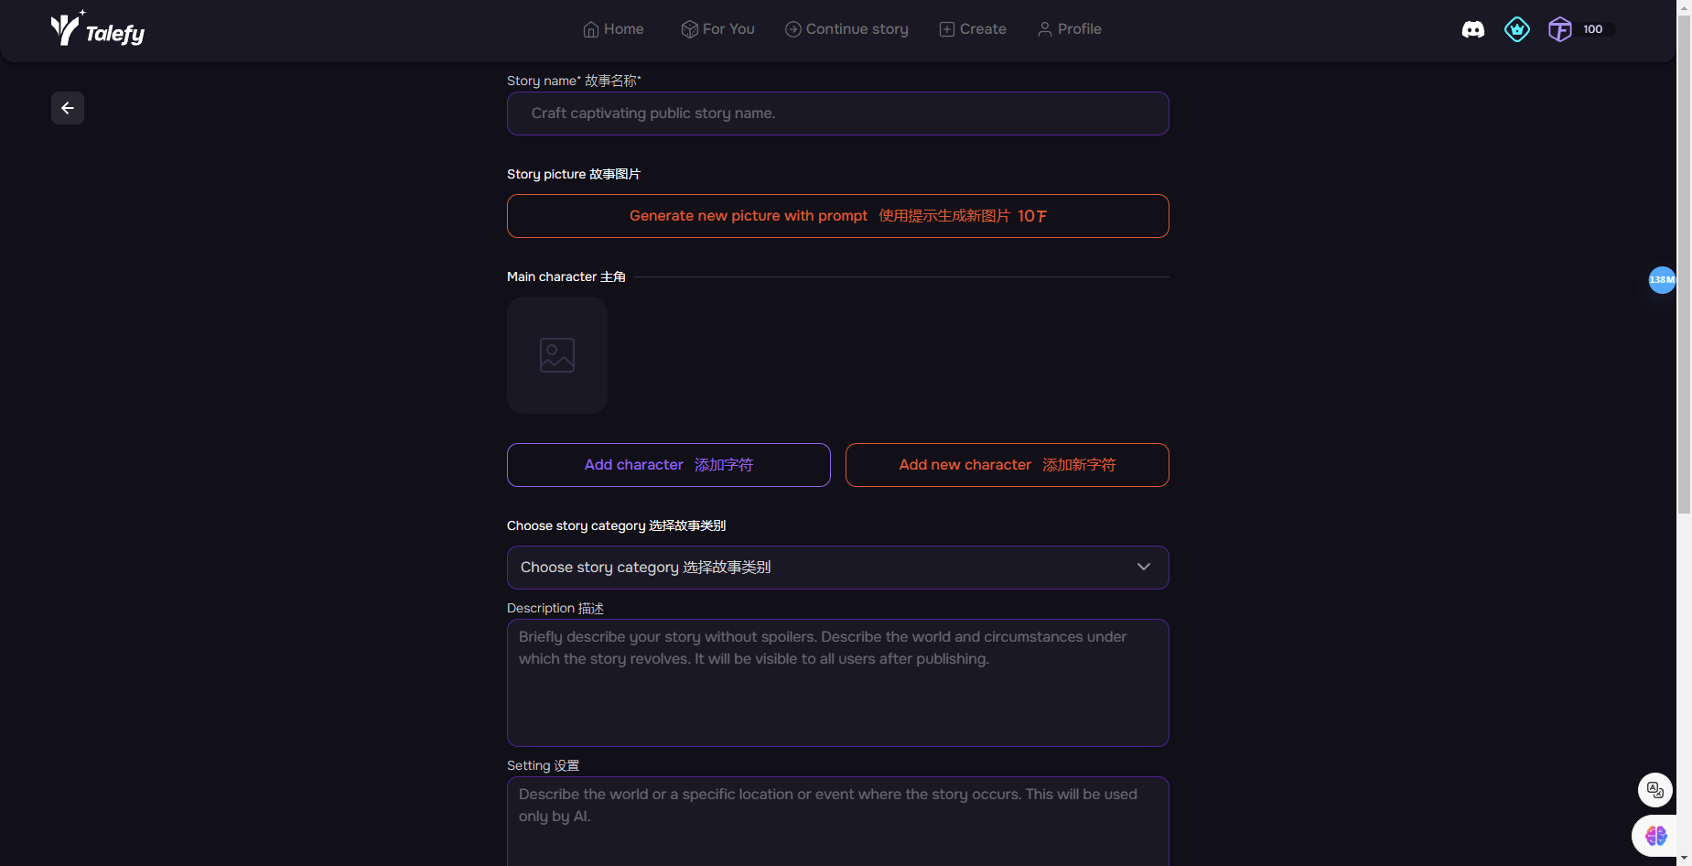
Task: Click the back arrow button
Action: [x=68, y=108]
